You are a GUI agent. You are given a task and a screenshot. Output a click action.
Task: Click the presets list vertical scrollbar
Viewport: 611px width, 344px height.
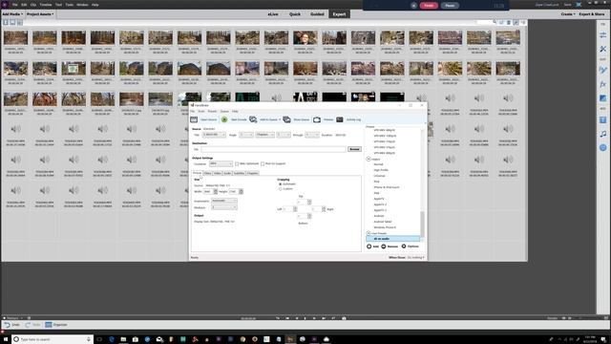point(422,224)
